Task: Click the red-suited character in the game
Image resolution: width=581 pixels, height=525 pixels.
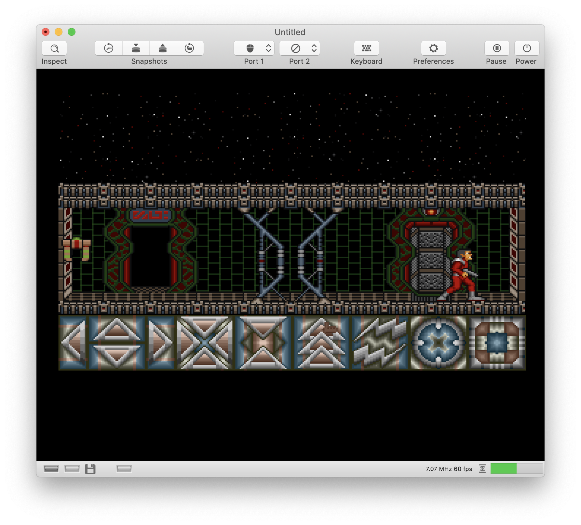Action: (461, 275)
